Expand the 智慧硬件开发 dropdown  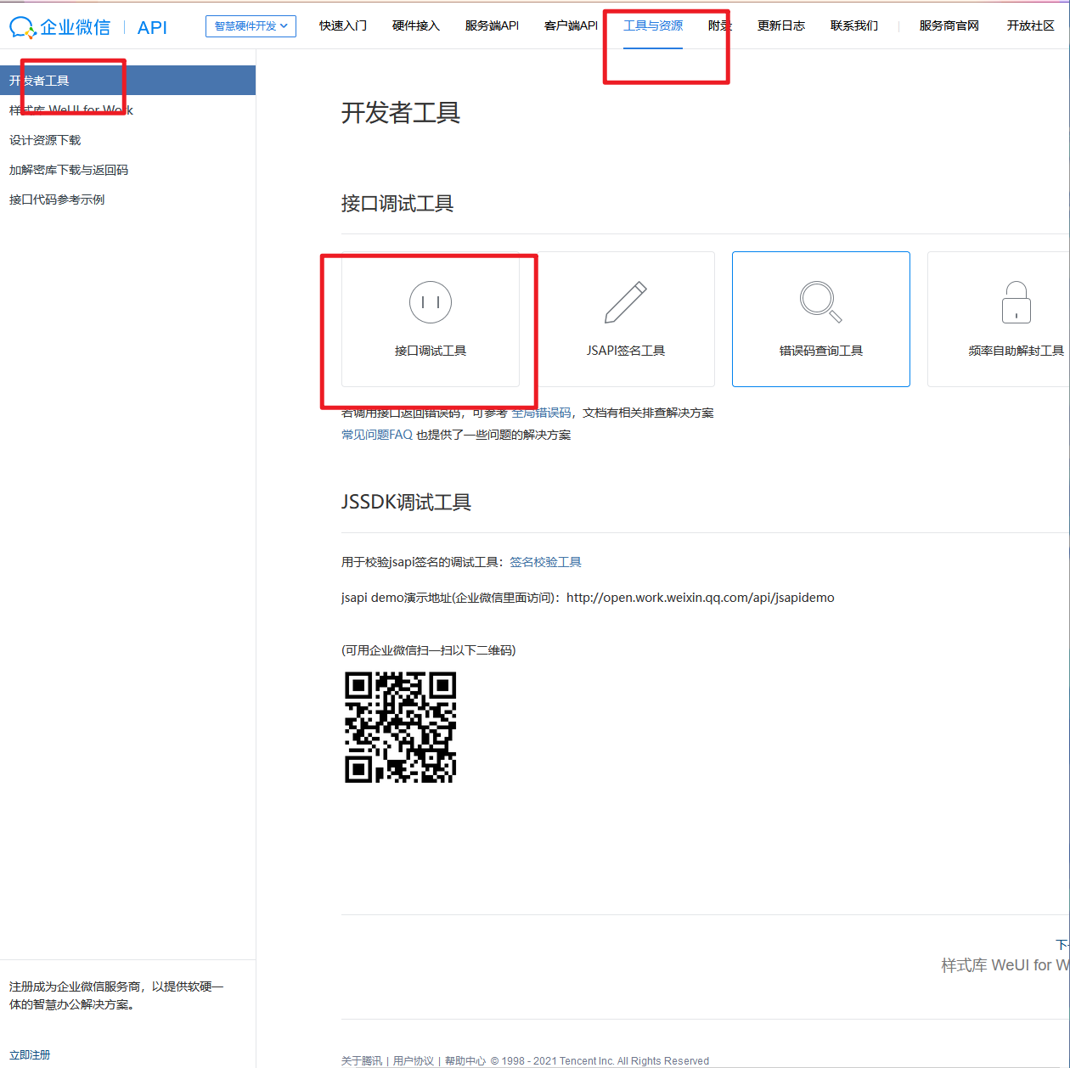click(x=251, y=26)
